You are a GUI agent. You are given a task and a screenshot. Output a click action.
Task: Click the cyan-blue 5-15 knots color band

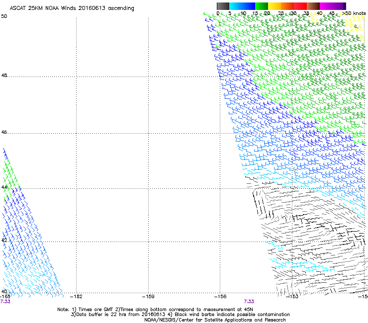pyautogui.click(x=242, y=6)
